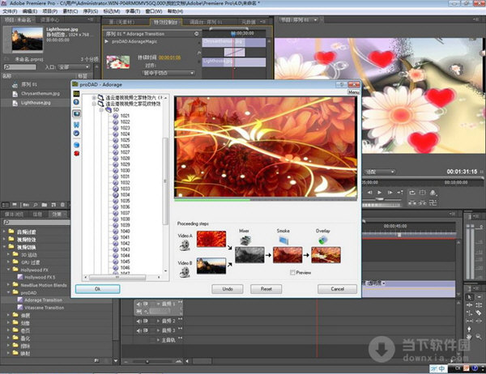Click the Lighthouse.jpg thumbnail in Project panel
This screenshot has height=374, width=486.
[28, 39]
